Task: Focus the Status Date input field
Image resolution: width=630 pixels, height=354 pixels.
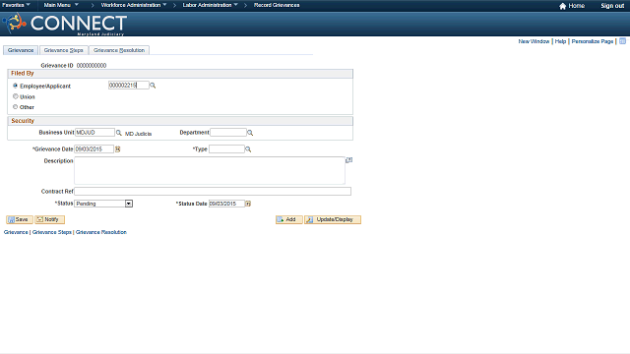Action: (x=226, y=204)
